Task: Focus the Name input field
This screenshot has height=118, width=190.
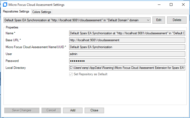Action: (127, 33)
